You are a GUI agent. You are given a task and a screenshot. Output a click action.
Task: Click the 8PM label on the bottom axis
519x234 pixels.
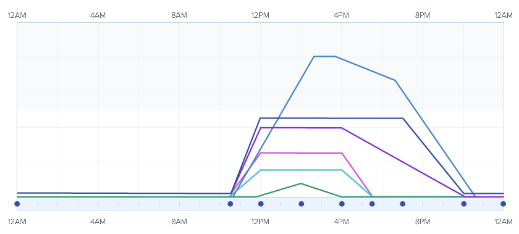coord(423,222)
